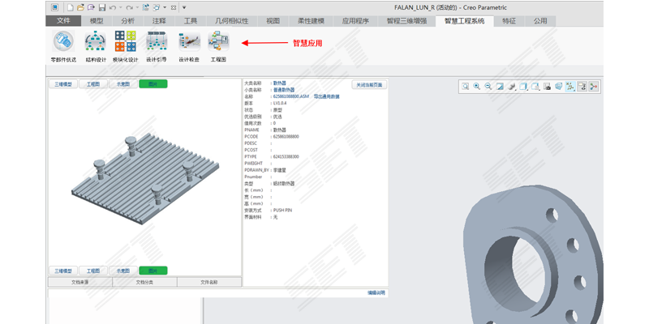Start the 设计引导 tool
This screenshot has height=324, width=649.
tap(157, 46)
